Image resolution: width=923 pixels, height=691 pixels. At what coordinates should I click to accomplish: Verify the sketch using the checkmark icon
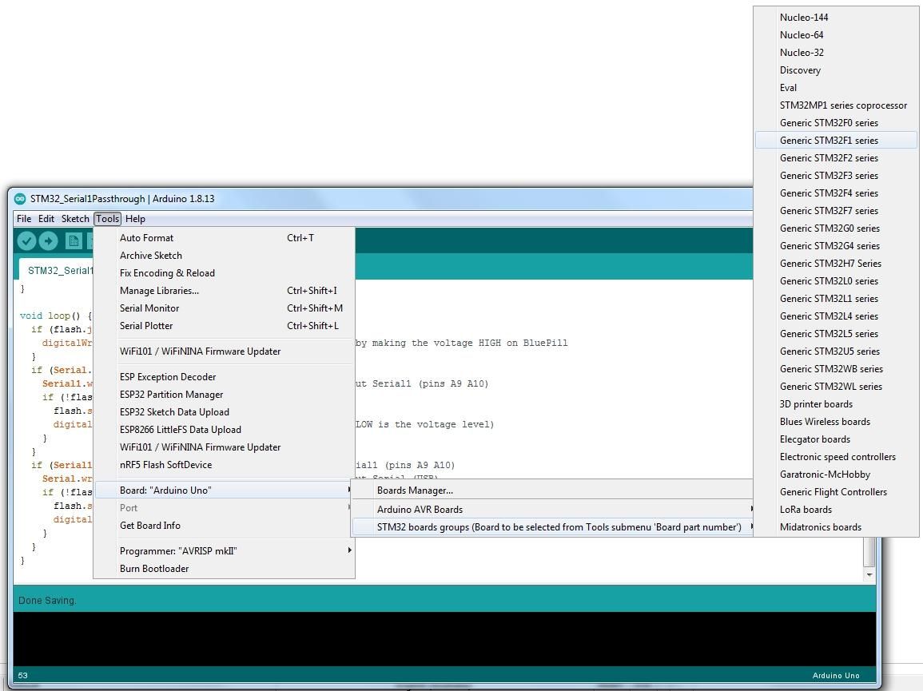26,240
